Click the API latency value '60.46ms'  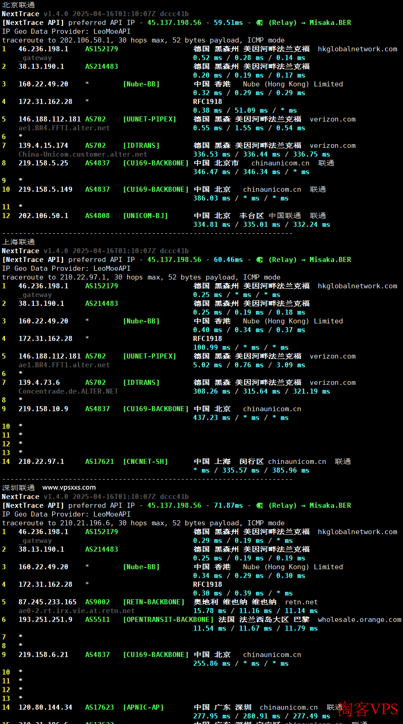[x=228, y=260]
